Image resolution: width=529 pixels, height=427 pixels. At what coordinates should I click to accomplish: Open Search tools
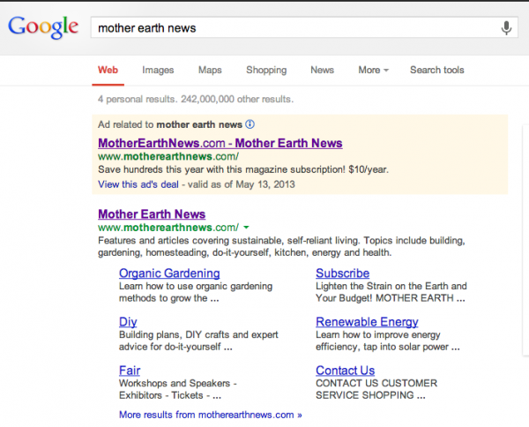(x=437, y=70)
